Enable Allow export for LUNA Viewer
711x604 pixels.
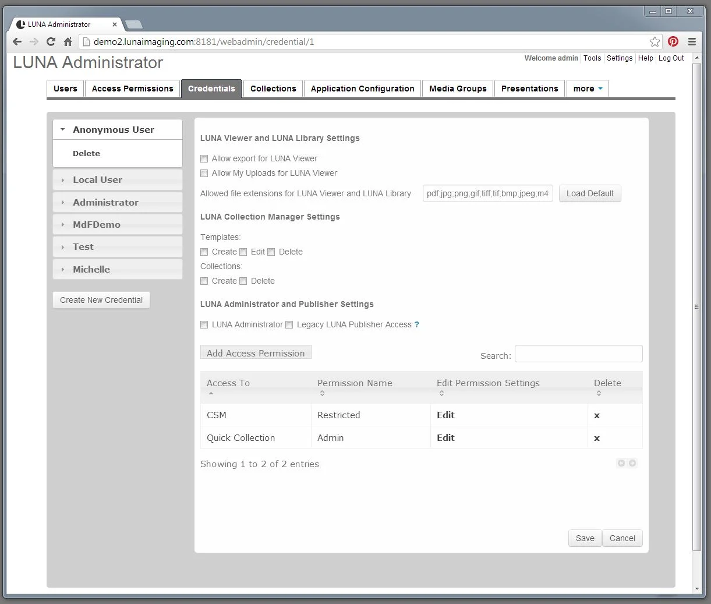pyautogui.click(x=204, y=158)
